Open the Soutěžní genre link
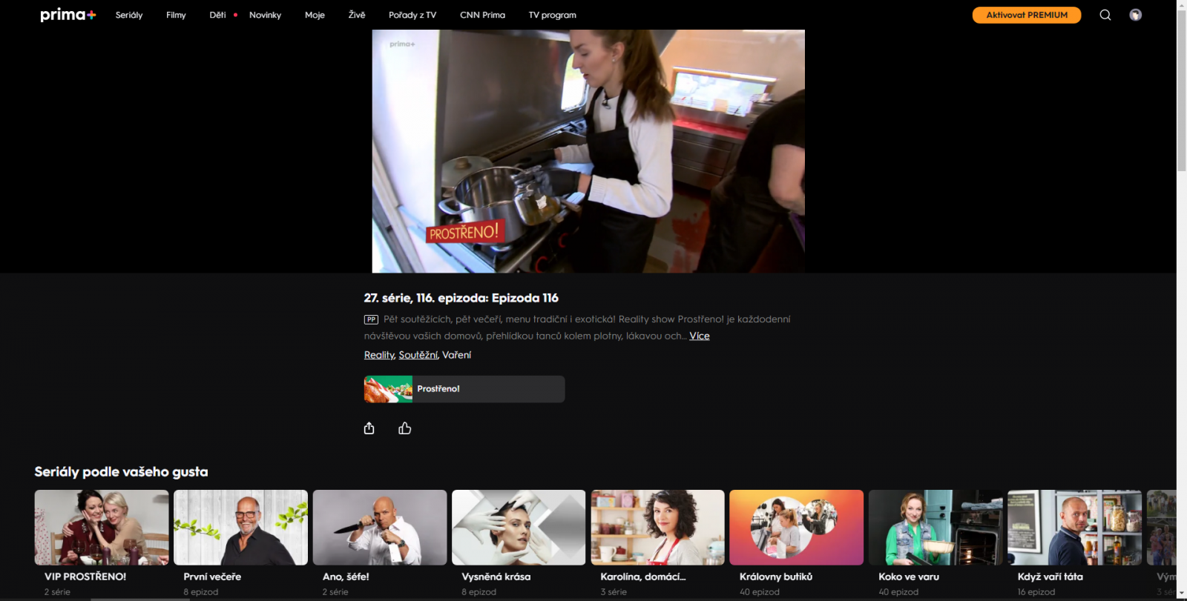Image resolution: width=1187 pixels, height=601 pixels. [418, 355]
